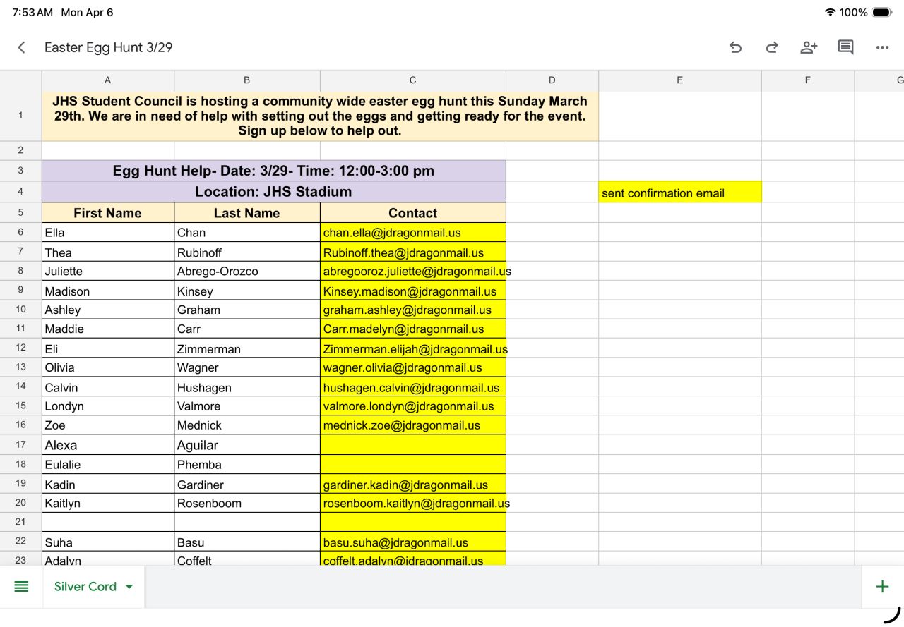Select column B header
The height and width of the screenshot is (627, 904).
pyautogui.click(x=246, y=80)
